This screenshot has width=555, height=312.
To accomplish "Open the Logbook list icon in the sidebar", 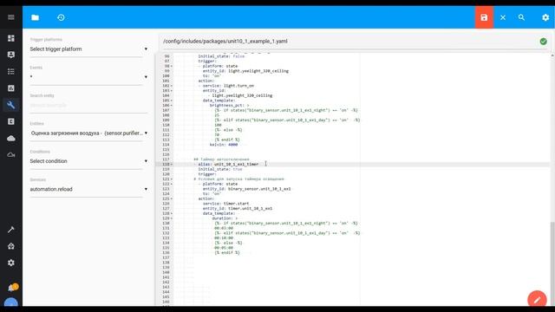I will click(11, 71).
